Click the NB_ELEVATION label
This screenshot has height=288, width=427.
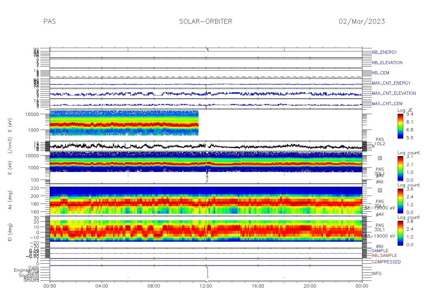(387, 63)
